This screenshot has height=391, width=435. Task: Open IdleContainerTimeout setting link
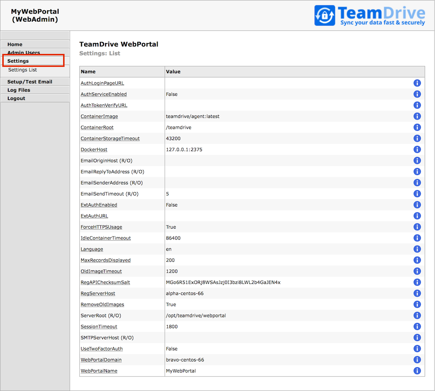(106, 238)
